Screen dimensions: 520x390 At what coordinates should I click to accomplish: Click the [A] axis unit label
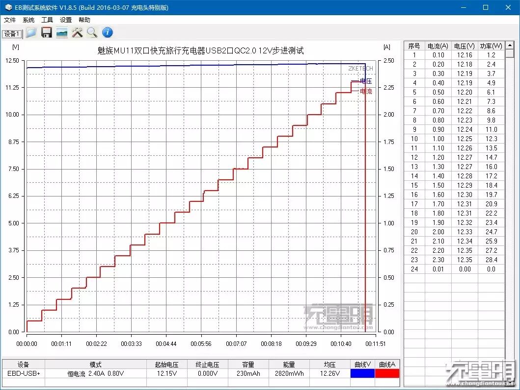tap(386, 47)
